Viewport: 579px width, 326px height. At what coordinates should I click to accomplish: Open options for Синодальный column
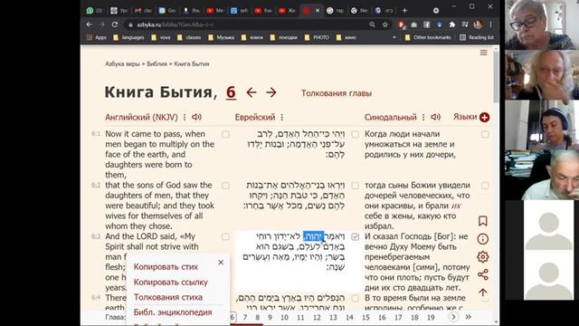(x=423, y=118)
